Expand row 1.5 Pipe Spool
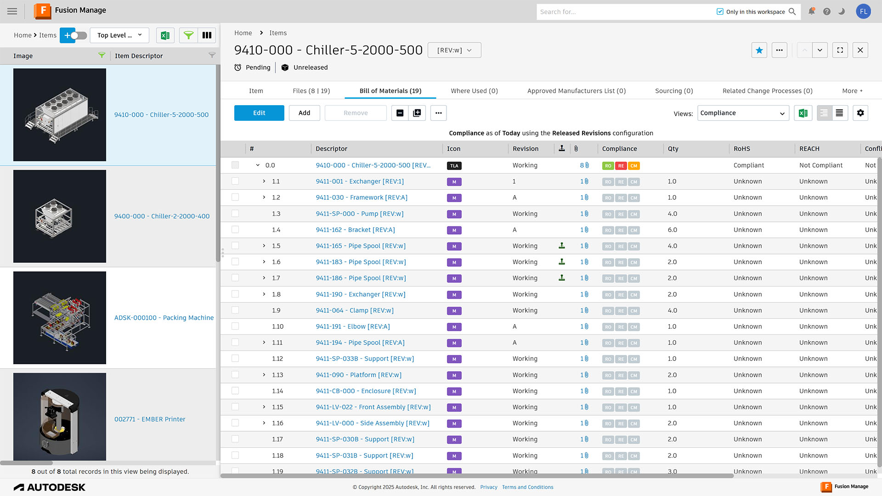 (264, 246)
